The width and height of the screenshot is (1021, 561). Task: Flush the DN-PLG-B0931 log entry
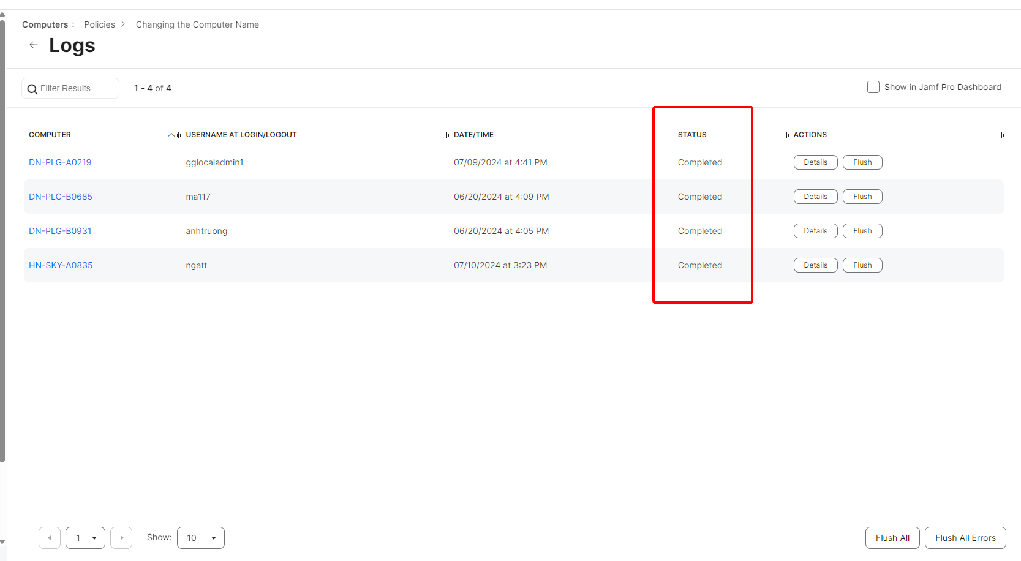[862, 231]
